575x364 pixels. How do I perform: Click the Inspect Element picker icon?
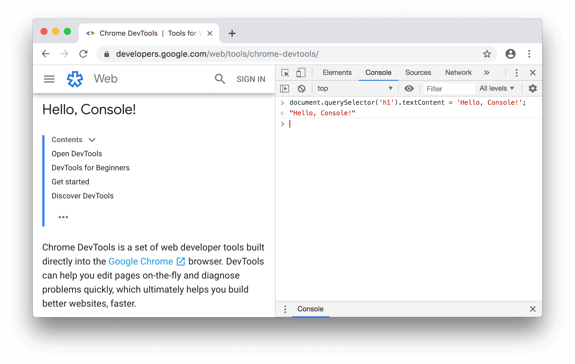[285, 72]
